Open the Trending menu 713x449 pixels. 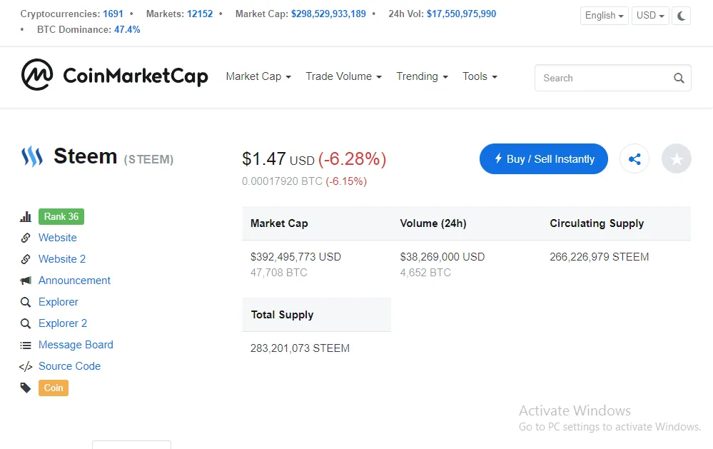point(422,76)
